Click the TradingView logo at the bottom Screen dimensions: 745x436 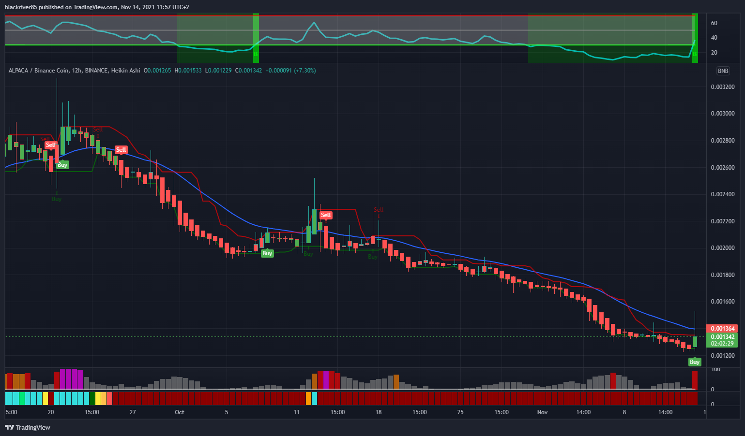28,427
